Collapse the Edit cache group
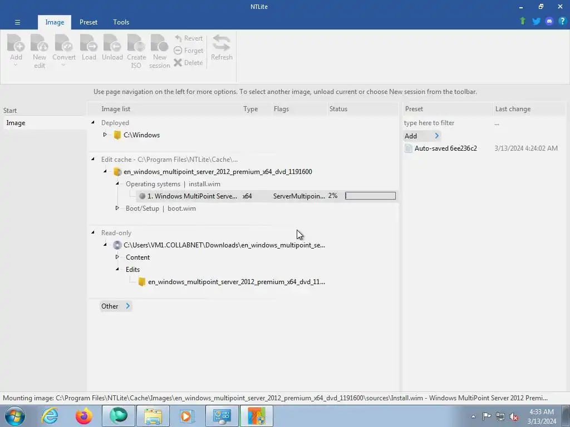Image resolution: width=570 pixels, height=427 pixels. click(x=93, y=159)
